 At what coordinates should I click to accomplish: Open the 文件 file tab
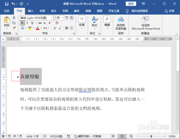click(x=6, y=11)
